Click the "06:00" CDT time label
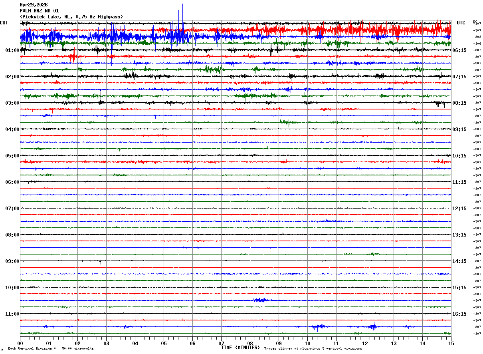The height and width of the screenshot is (354, 483). click(12, 182)
